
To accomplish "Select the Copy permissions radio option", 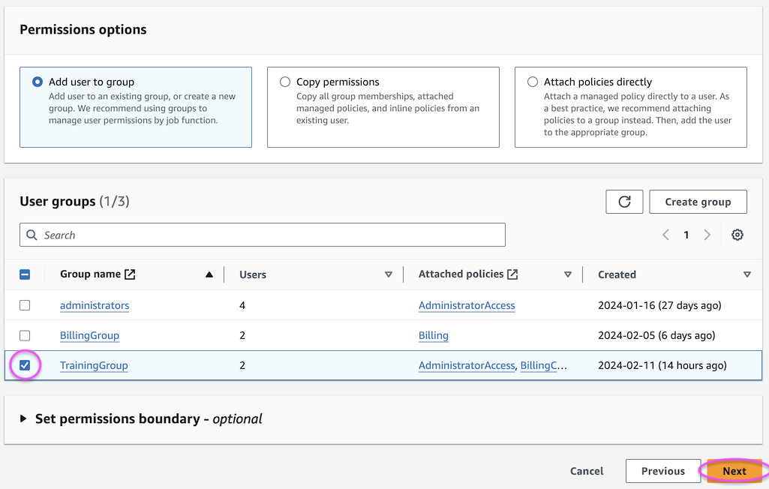I will pyautogui.click(x=285, y=82).
